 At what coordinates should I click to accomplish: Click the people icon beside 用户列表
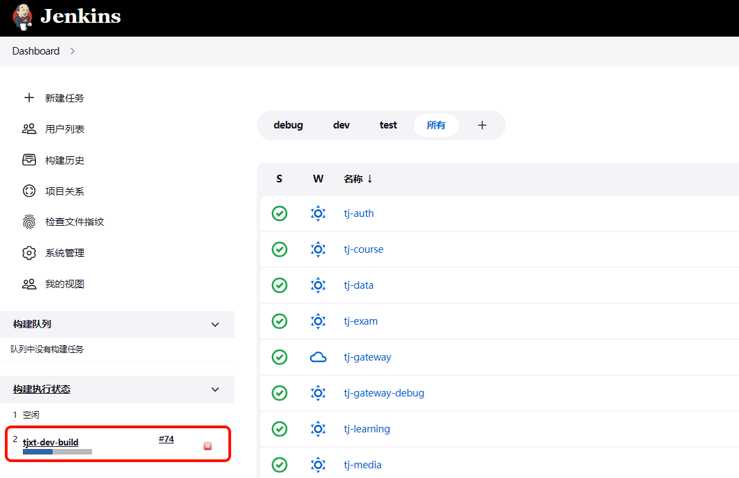coord(29,129)
